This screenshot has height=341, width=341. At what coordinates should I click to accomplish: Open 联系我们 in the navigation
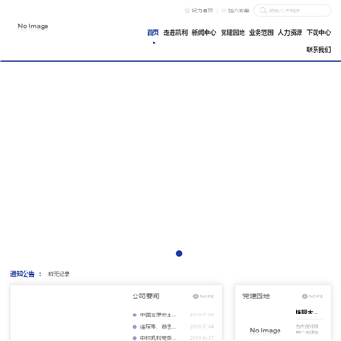pyautogui.click(x=319, y=50)
